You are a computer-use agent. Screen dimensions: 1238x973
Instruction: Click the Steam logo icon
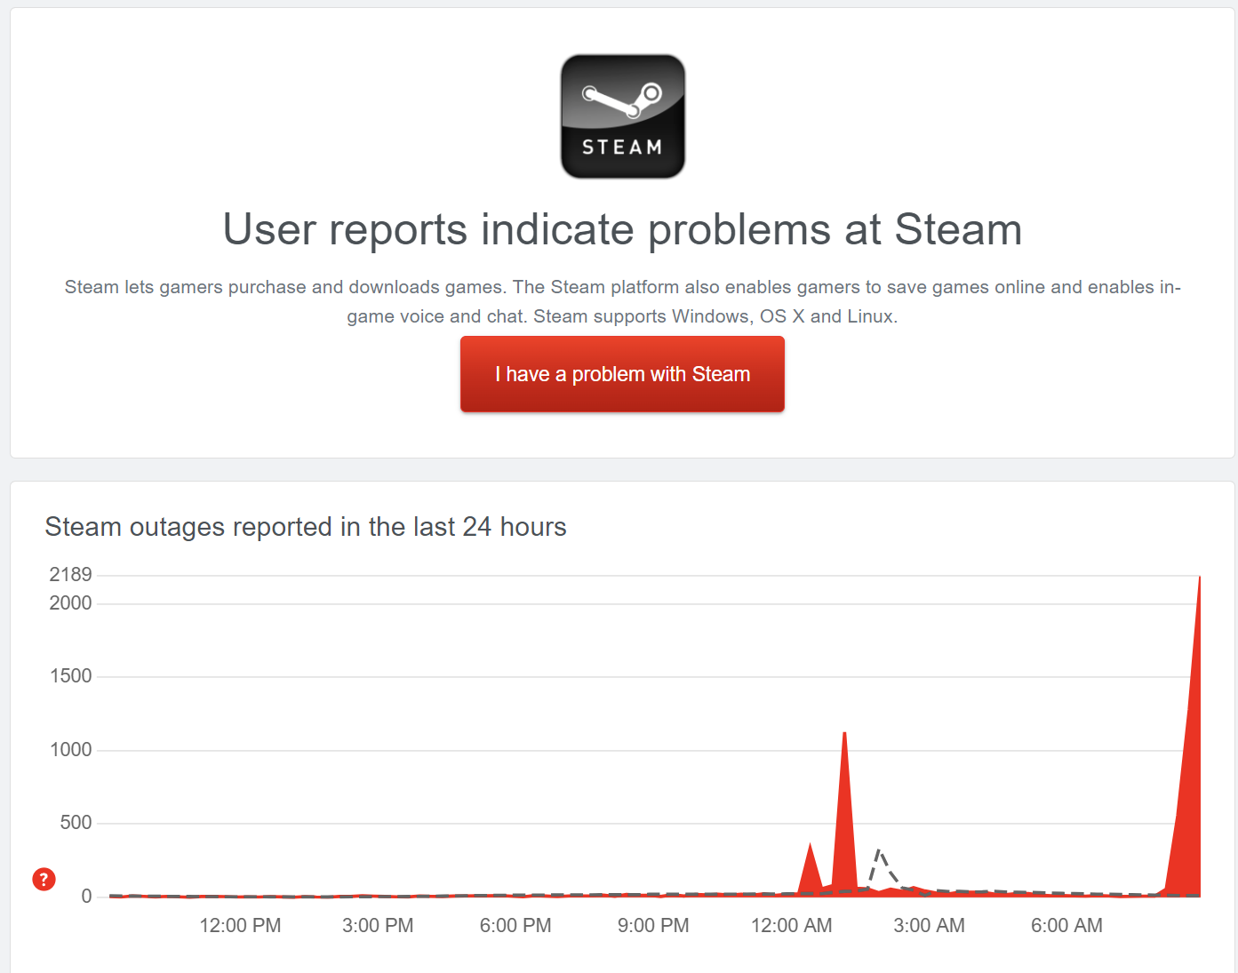(x=623, y=116)
